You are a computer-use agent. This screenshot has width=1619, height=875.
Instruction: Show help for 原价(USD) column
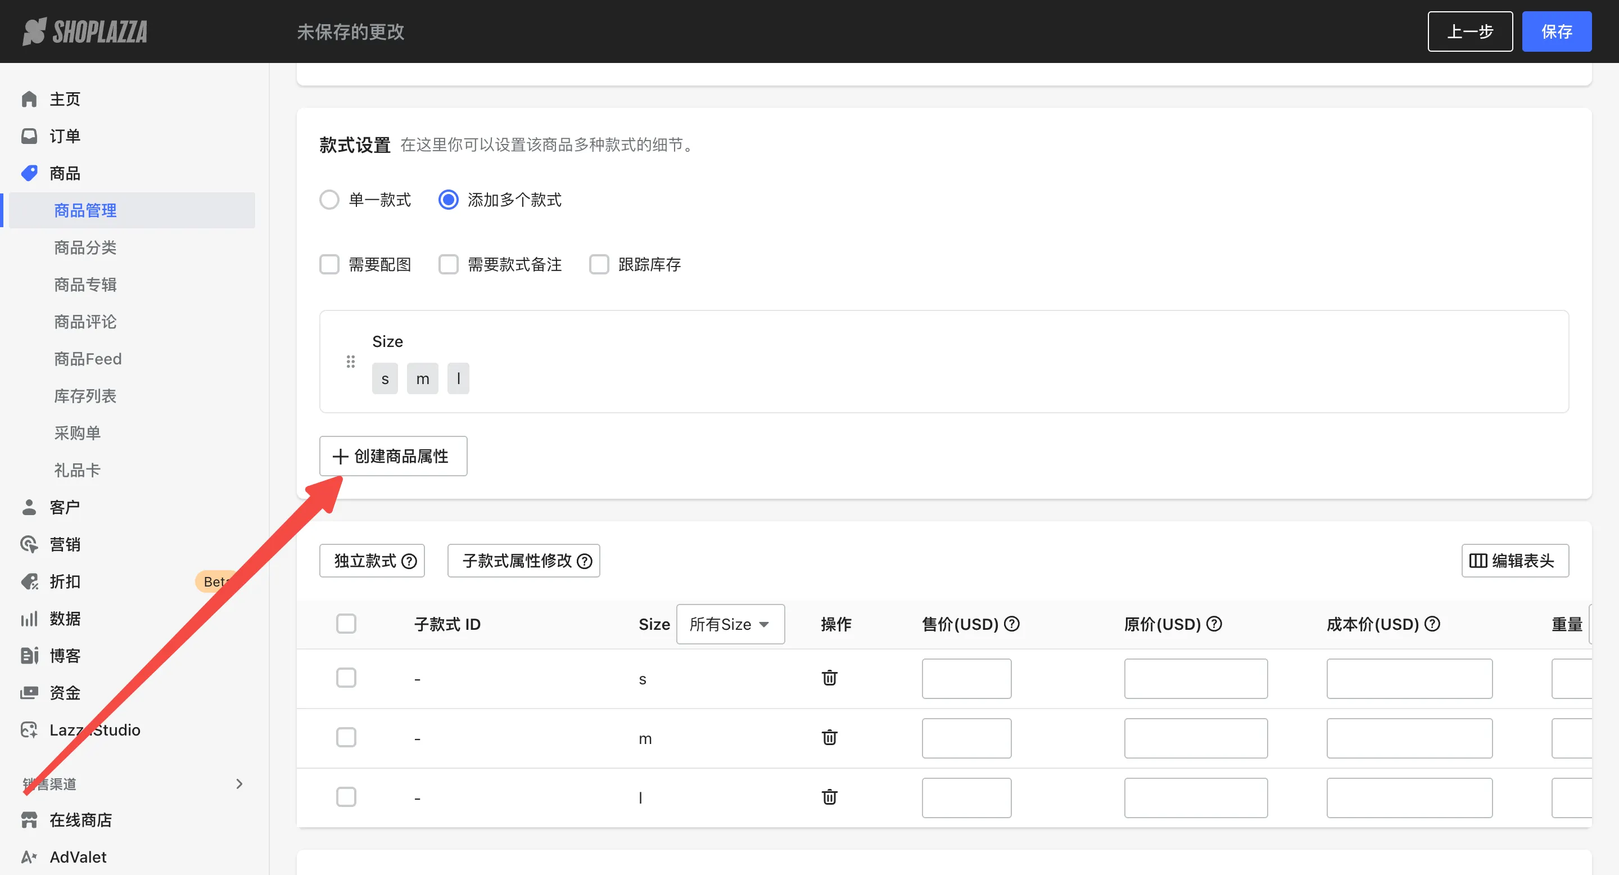coord(1214,624)
